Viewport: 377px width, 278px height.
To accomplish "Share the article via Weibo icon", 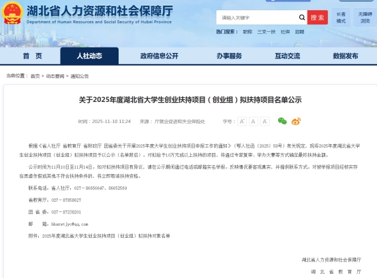I will [x=296, y=121].
